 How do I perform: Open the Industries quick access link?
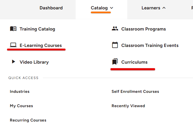(20, 92)
